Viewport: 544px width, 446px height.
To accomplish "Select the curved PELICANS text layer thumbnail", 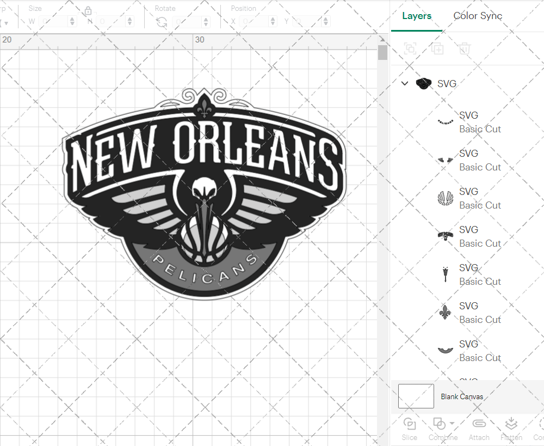I will 446,122.
